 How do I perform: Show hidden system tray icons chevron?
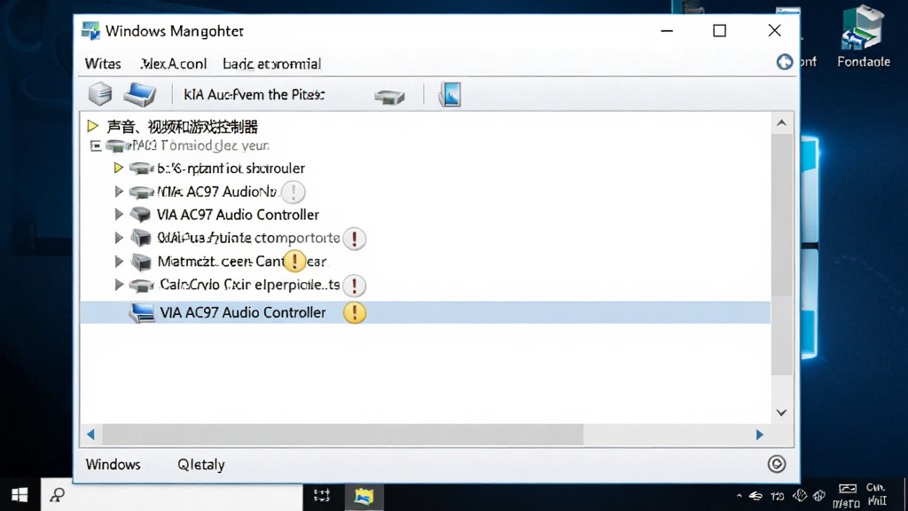[739, 496]
